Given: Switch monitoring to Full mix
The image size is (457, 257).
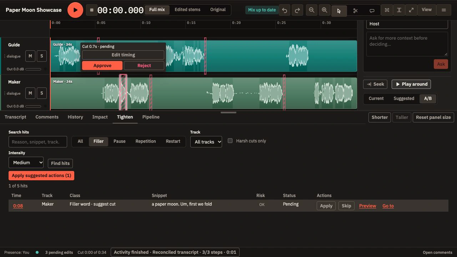Looking at the screenshot, I should tap(157, 10).
